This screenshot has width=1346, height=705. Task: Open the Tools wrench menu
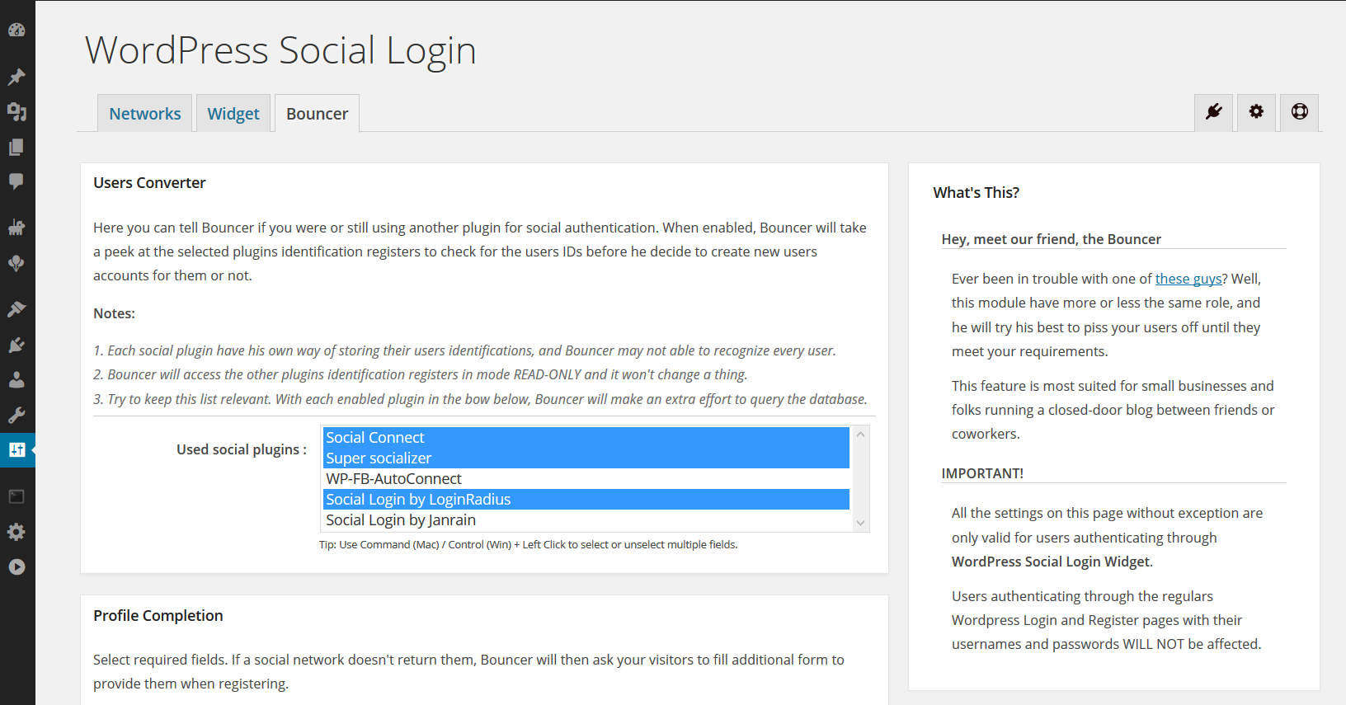pos(16,415)
